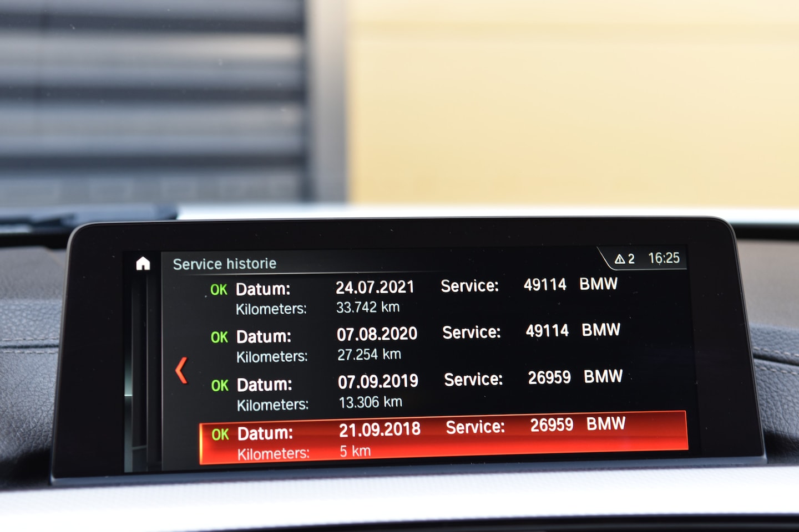Select BMW label in the 07.09.2019 row
The image size is (799, 532).
(x=603, y=376)
